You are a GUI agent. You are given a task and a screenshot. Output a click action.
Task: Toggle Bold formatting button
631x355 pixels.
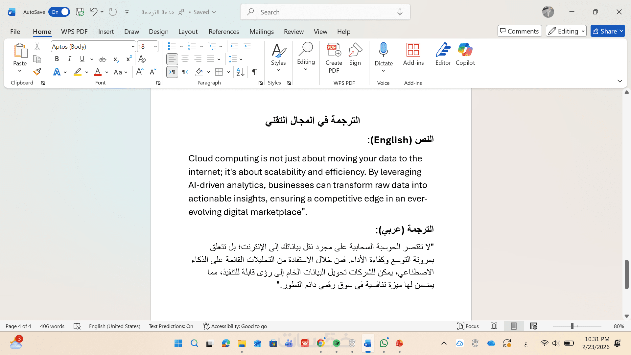click(57, 59)
